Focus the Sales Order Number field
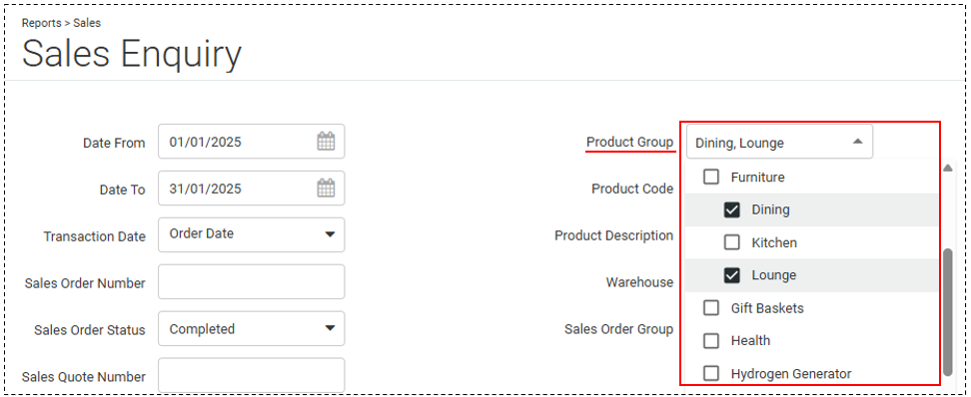Viewport: 971px width, 397px height. click(x=252, y=282)
